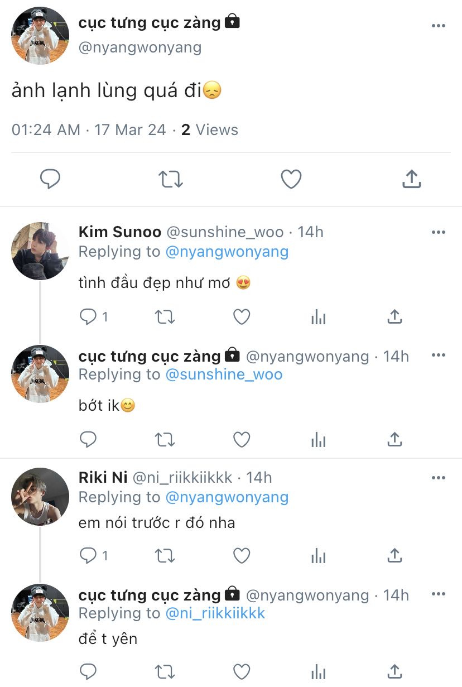
Task: Open the @sunshine_woo mention link
Action: click(224, 374)
